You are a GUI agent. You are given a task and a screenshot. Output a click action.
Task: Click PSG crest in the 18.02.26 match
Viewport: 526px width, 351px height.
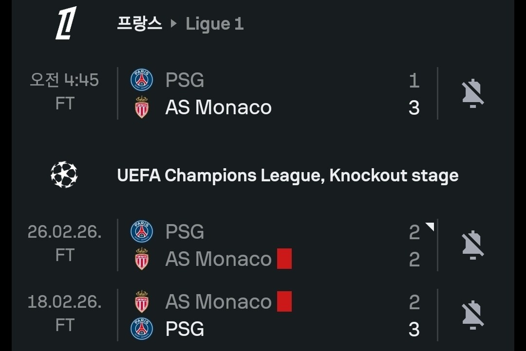pos(142,329)
